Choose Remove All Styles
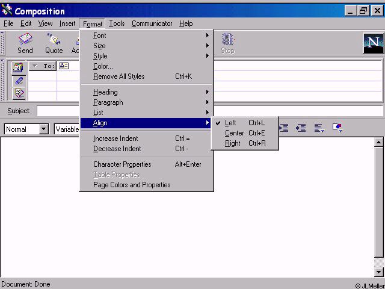The height and width of the screenshot is (289, 385). click(147, 76)
